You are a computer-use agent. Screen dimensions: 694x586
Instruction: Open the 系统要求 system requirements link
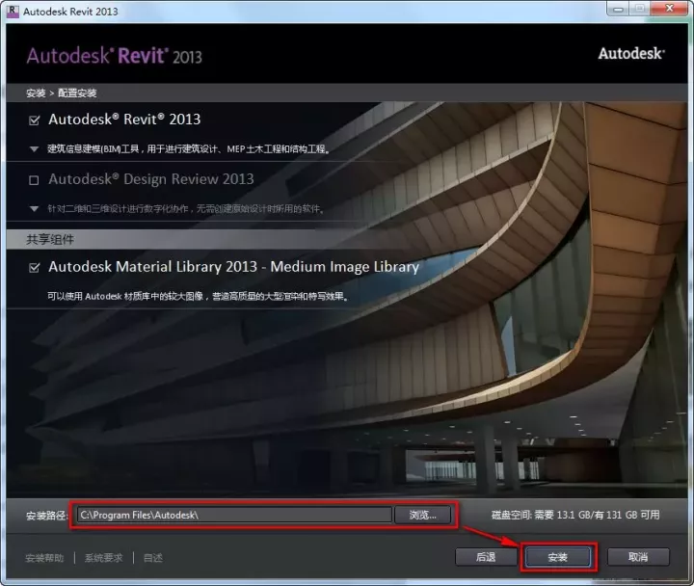coord(103,558)
